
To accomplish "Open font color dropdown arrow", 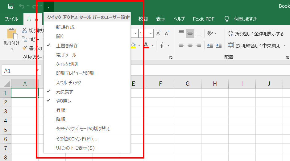I will tap(152, 45).
